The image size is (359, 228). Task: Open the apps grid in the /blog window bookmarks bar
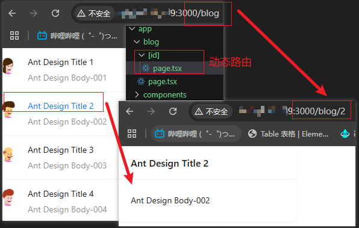click(x=14, y=35)
